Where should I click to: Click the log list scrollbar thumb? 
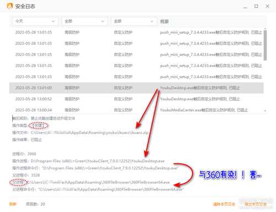pos(265,45)
